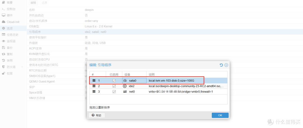Click the 权限 unlock padlock icon
Viewport: 303px width, 128px height.
click(3, 73)
